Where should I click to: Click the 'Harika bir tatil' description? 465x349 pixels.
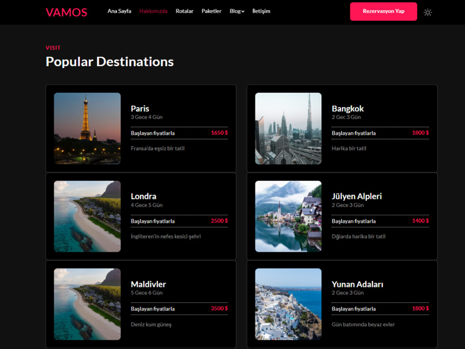349,148
